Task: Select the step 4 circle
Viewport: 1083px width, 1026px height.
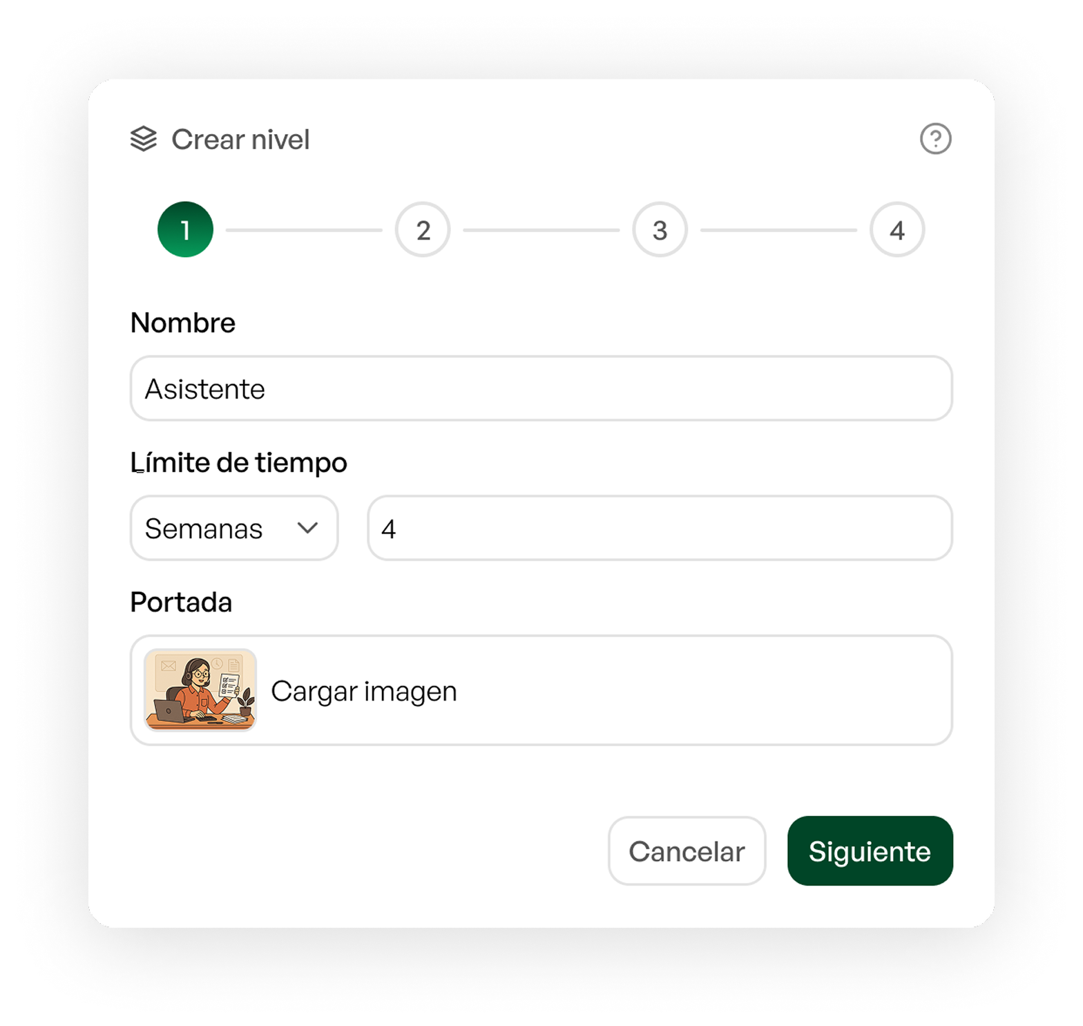Action: pos(897,229)
